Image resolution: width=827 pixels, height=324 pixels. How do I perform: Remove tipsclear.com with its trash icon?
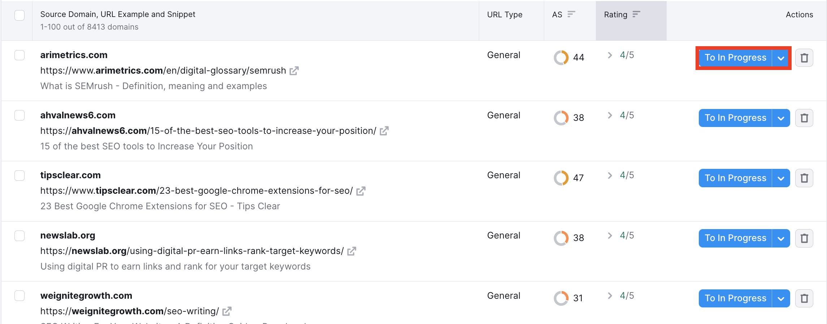(x=804, y=178)
